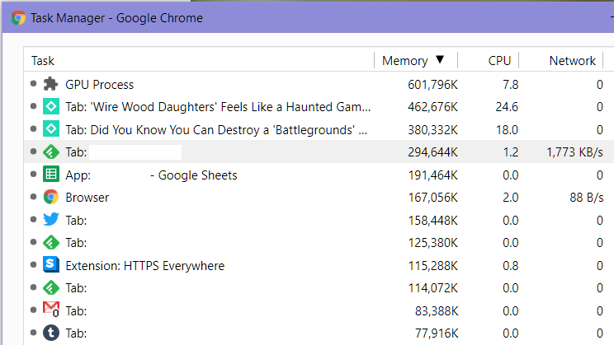
Task: Click the HTTPS Everywhere extension icon
Action: point(50,265)
